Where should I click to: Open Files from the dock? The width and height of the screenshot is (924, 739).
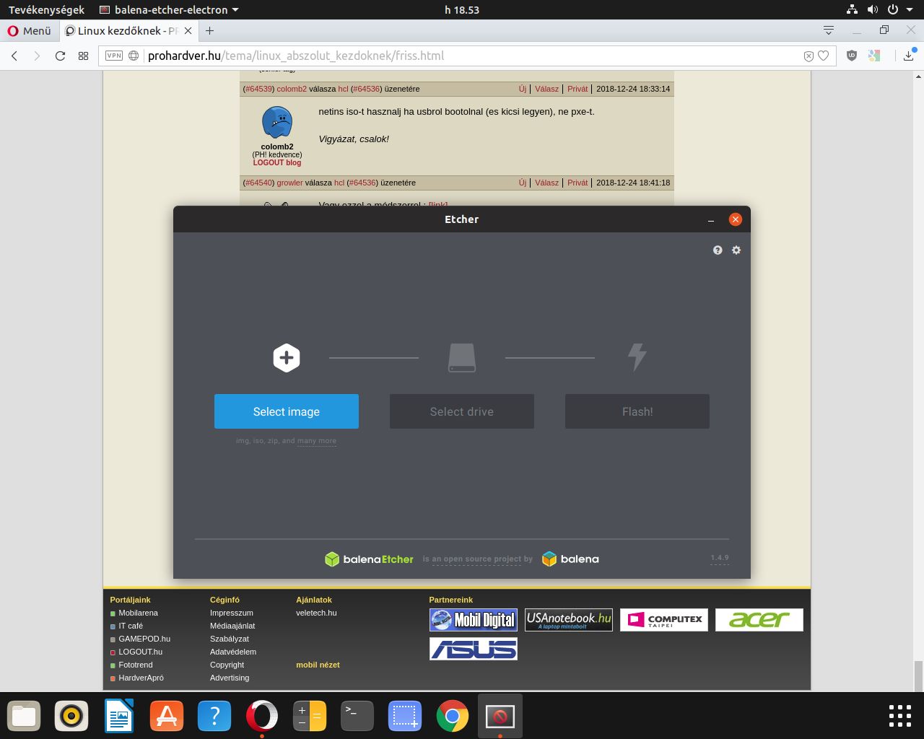(24, 716)
